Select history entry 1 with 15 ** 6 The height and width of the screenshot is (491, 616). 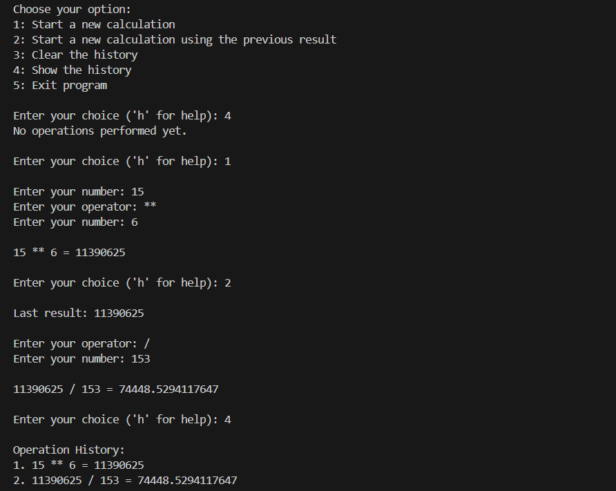point(79,465)
